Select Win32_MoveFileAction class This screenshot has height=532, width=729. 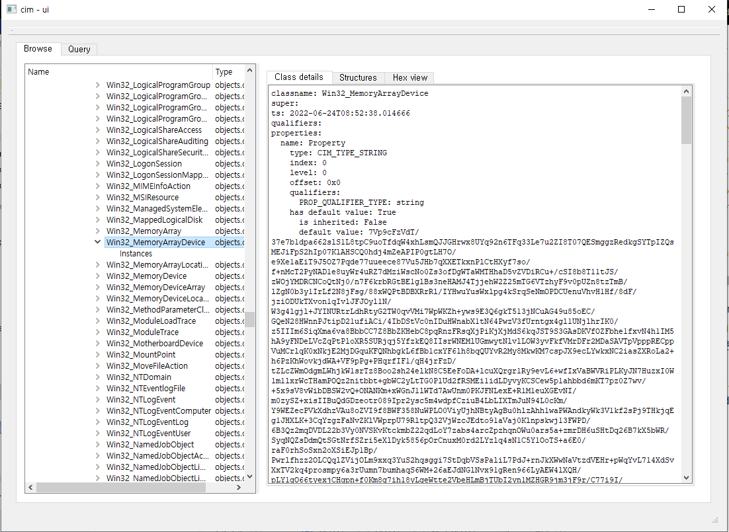[147, 365]
